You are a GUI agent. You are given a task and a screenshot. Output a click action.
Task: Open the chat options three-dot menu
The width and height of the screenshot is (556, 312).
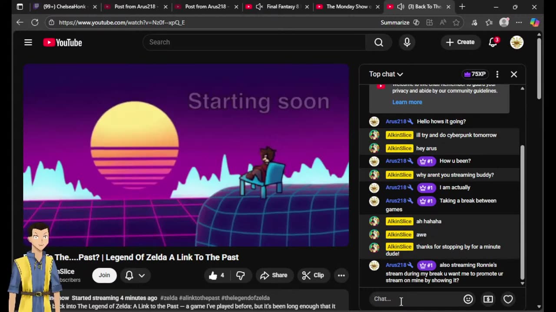[x=497, y=74]
